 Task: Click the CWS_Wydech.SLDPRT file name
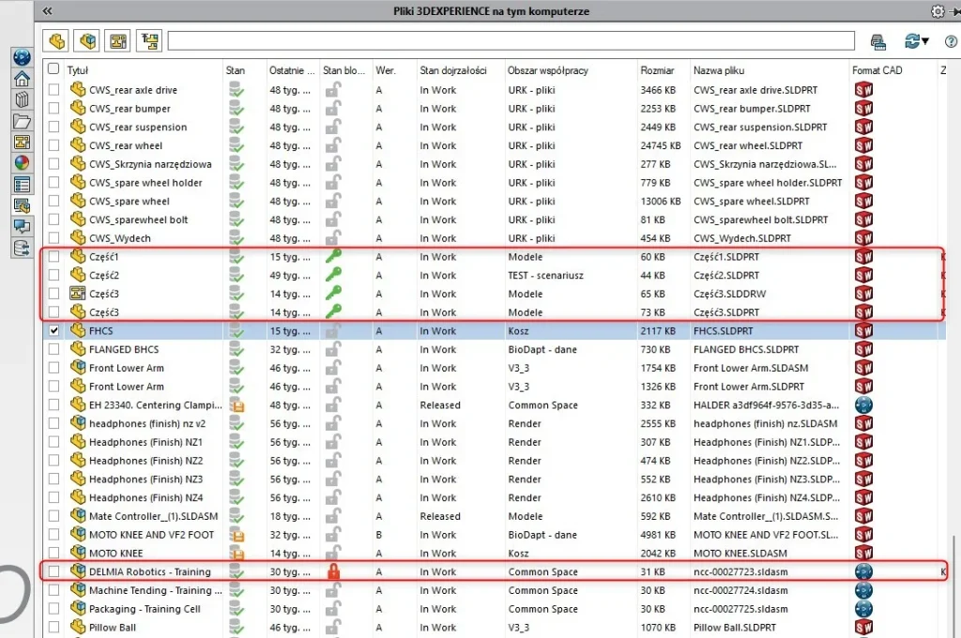point(742,238)
